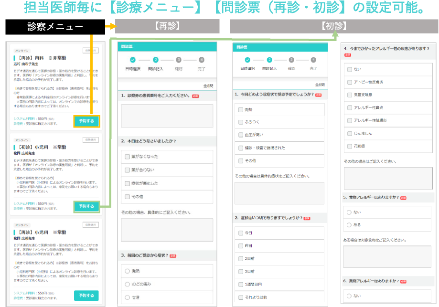The image size is (439, 307).
Task: Click step 2 問診記入 circle in the 初診 questionnaire
Action: click(x=269, y=60)
